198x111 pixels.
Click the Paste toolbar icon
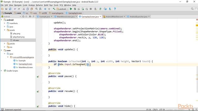pyautogui.click(x=32, y=9)
